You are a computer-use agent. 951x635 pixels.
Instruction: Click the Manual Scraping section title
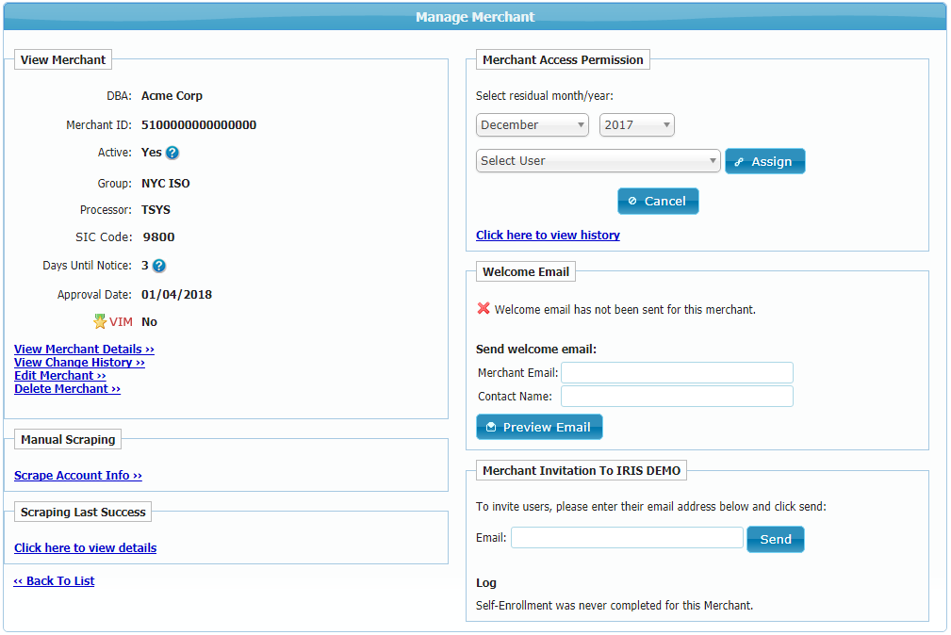pyautogui.click(x=68, y=439)
